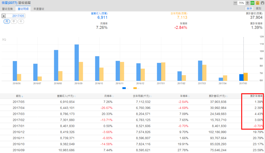Toggle blue revenue series in chart legend
265x153 pixels.
[125, 88]
